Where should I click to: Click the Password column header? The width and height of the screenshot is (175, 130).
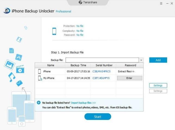130,65
